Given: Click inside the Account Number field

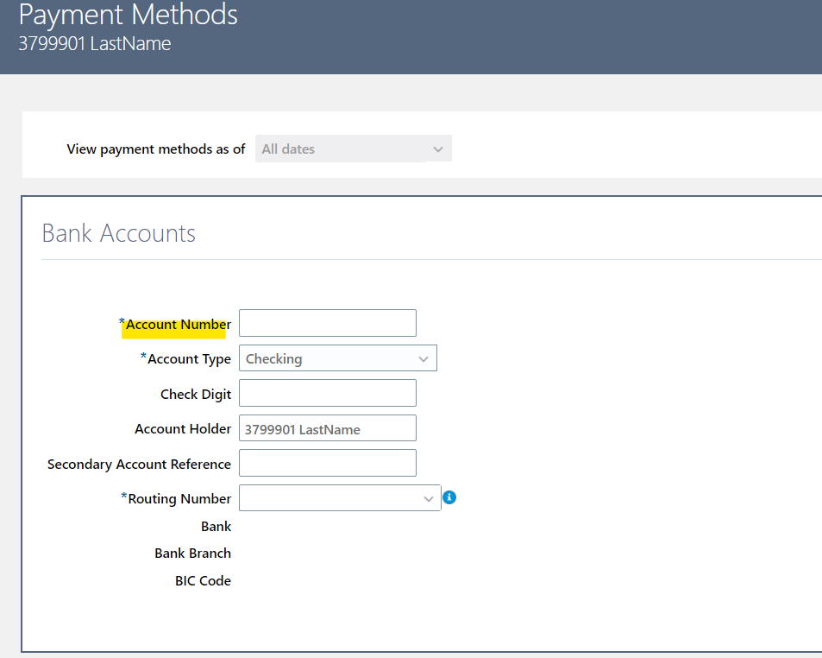Looking at the screenshot, I should (327, 323).
